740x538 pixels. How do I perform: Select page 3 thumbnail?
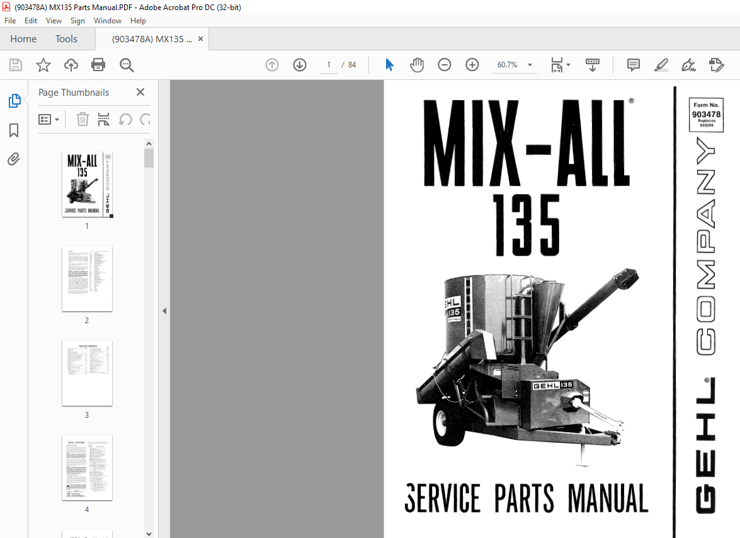(88, 373)
